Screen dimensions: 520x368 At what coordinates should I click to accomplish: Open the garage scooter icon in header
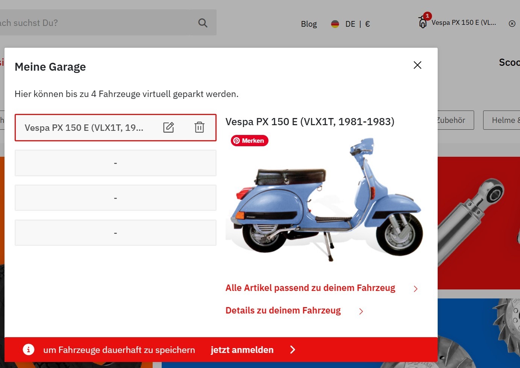[423, 22]
